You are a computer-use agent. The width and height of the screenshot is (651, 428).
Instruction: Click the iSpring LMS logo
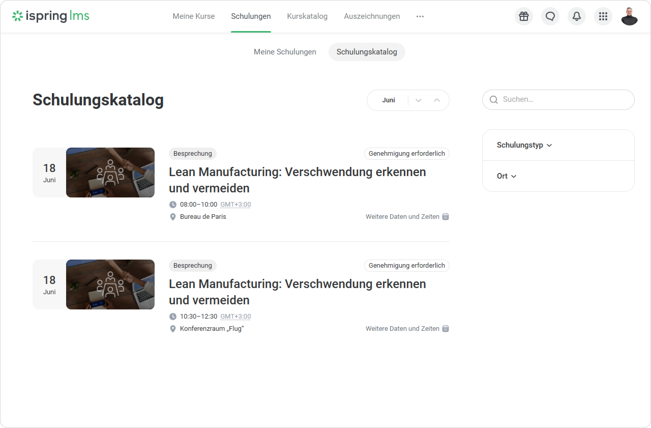[51, 16]
